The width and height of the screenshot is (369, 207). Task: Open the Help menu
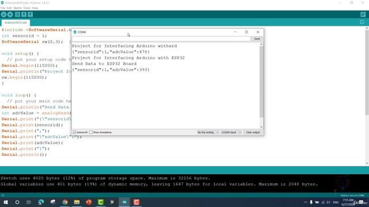pyautogui.click(x=35, y=8)
